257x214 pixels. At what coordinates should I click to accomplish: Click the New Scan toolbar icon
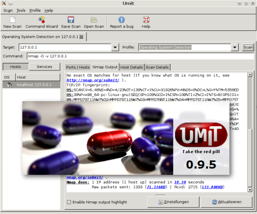(x=13, y=20)
